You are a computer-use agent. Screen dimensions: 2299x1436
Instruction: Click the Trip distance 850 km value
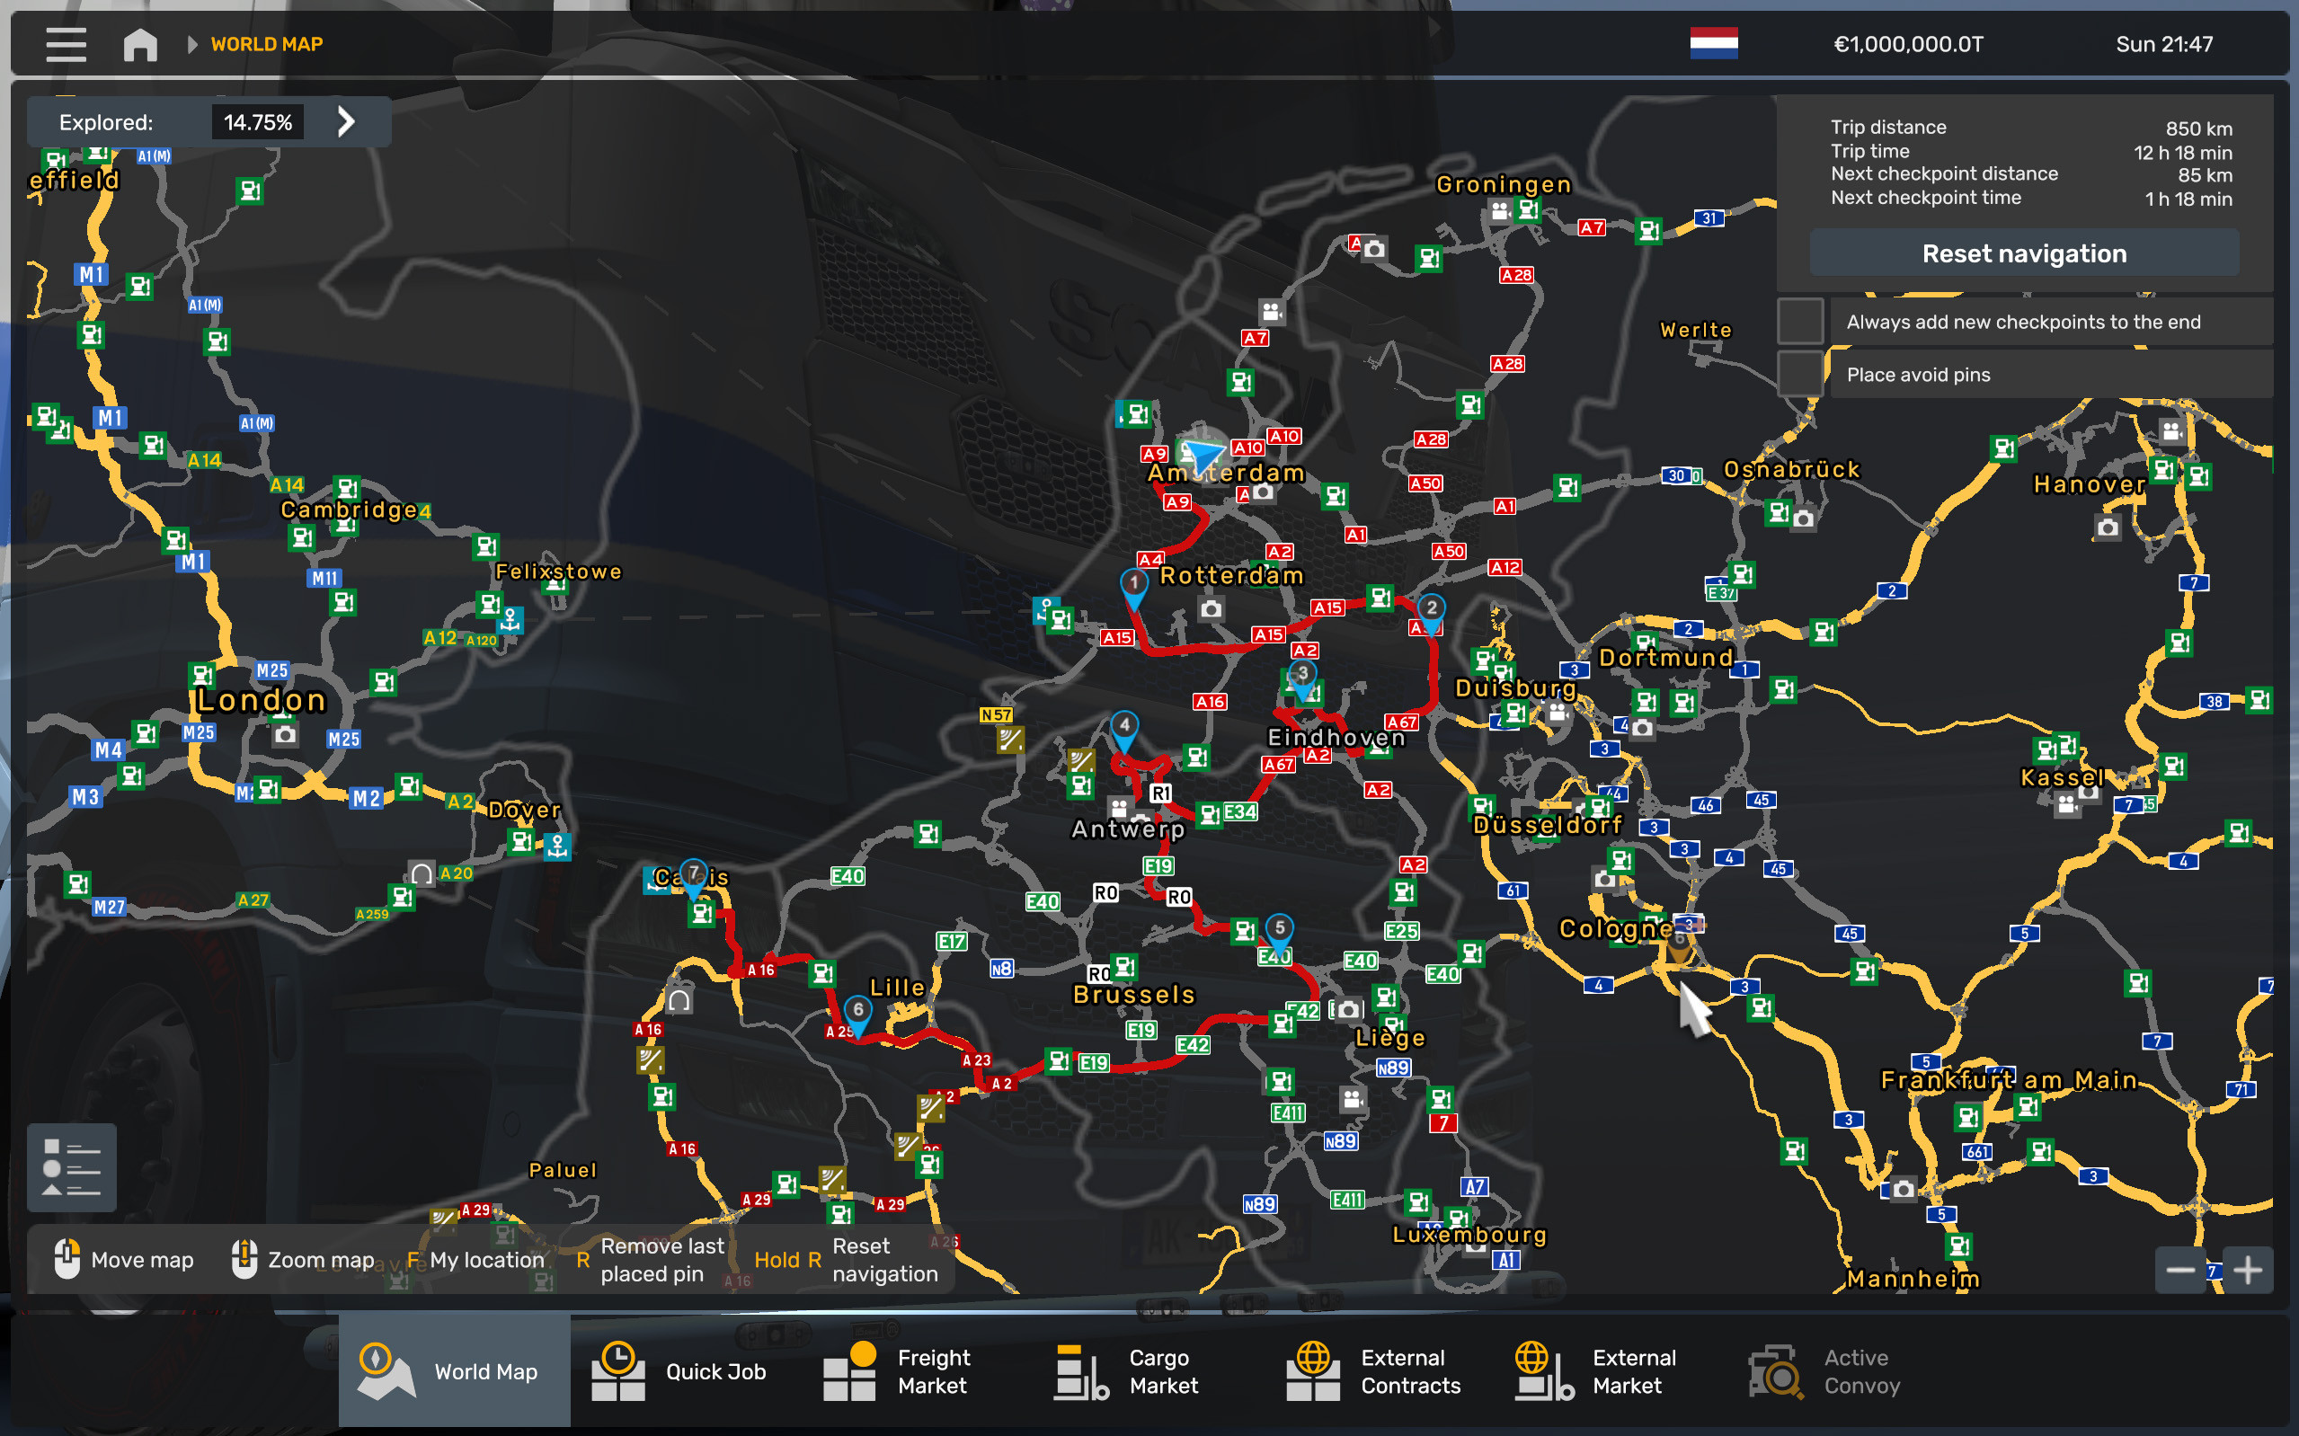[x=2198, y=129]
